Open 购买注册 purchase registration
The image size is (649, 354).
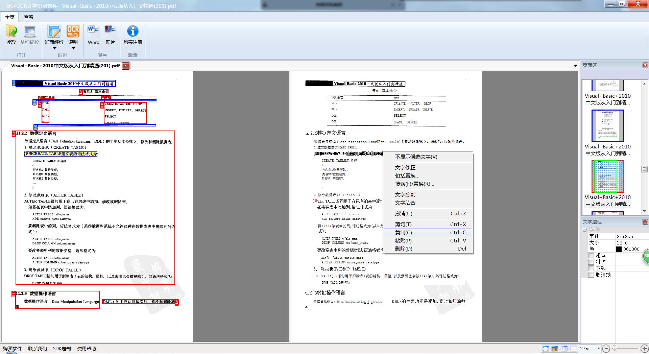point(133,34)
